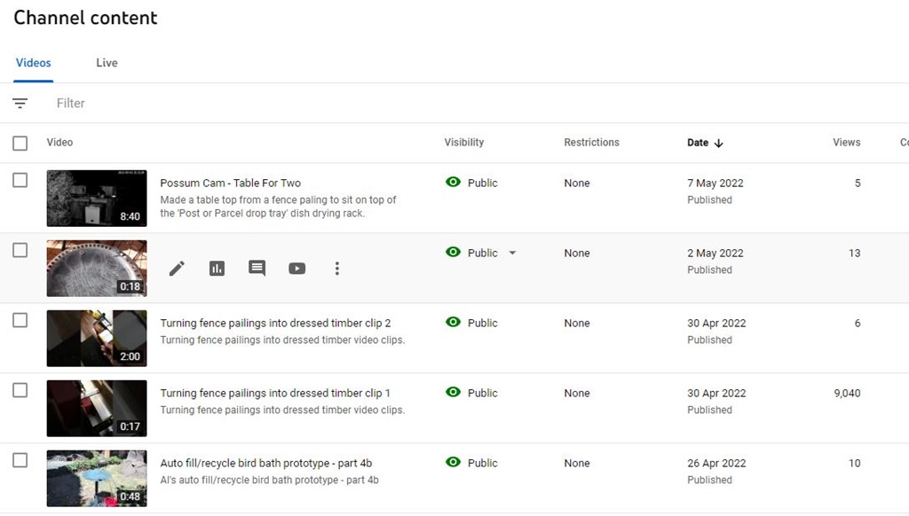The height and width of the screenshot is (516, 909).
Task: Click the filter lines icon
Action: (x=20, y=104)
